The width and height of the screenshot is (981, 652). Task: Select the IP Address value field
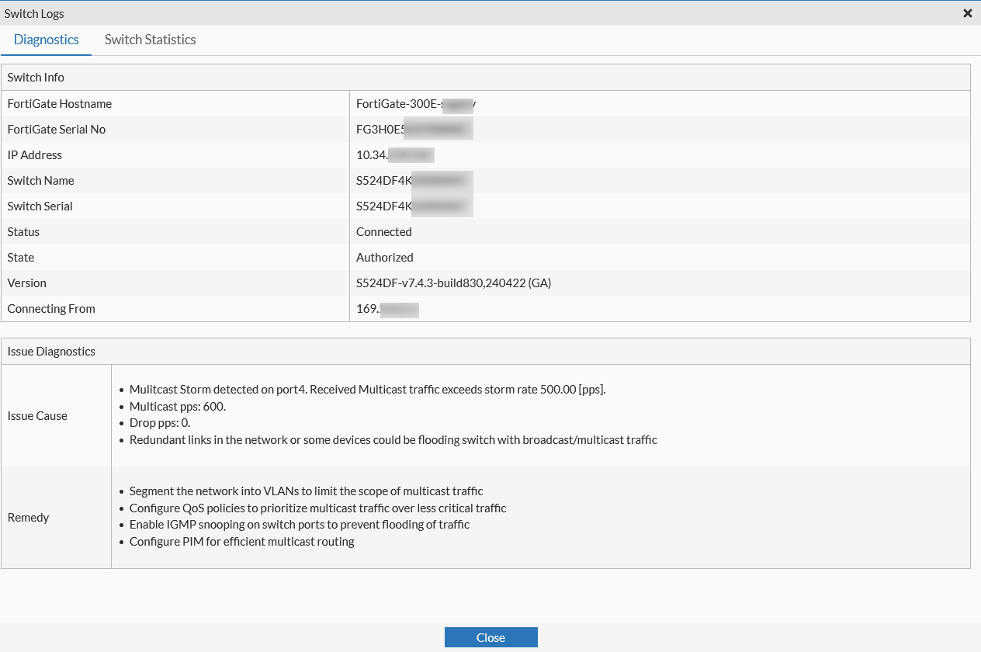tap(394, 155)
